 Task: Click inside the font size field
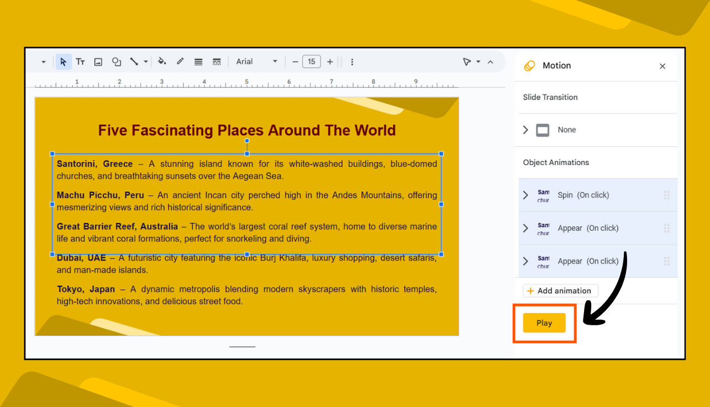point(311,61)
